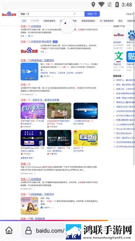Select the 全部 filter tab
Image resolution: width=135 pixels, height=241 pixels.
click(24, 21)
